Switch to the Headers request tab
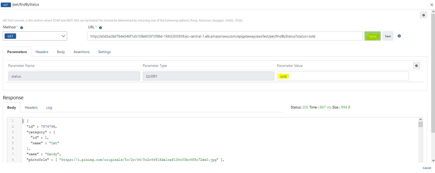435x173 pixels. pos(42,52)
